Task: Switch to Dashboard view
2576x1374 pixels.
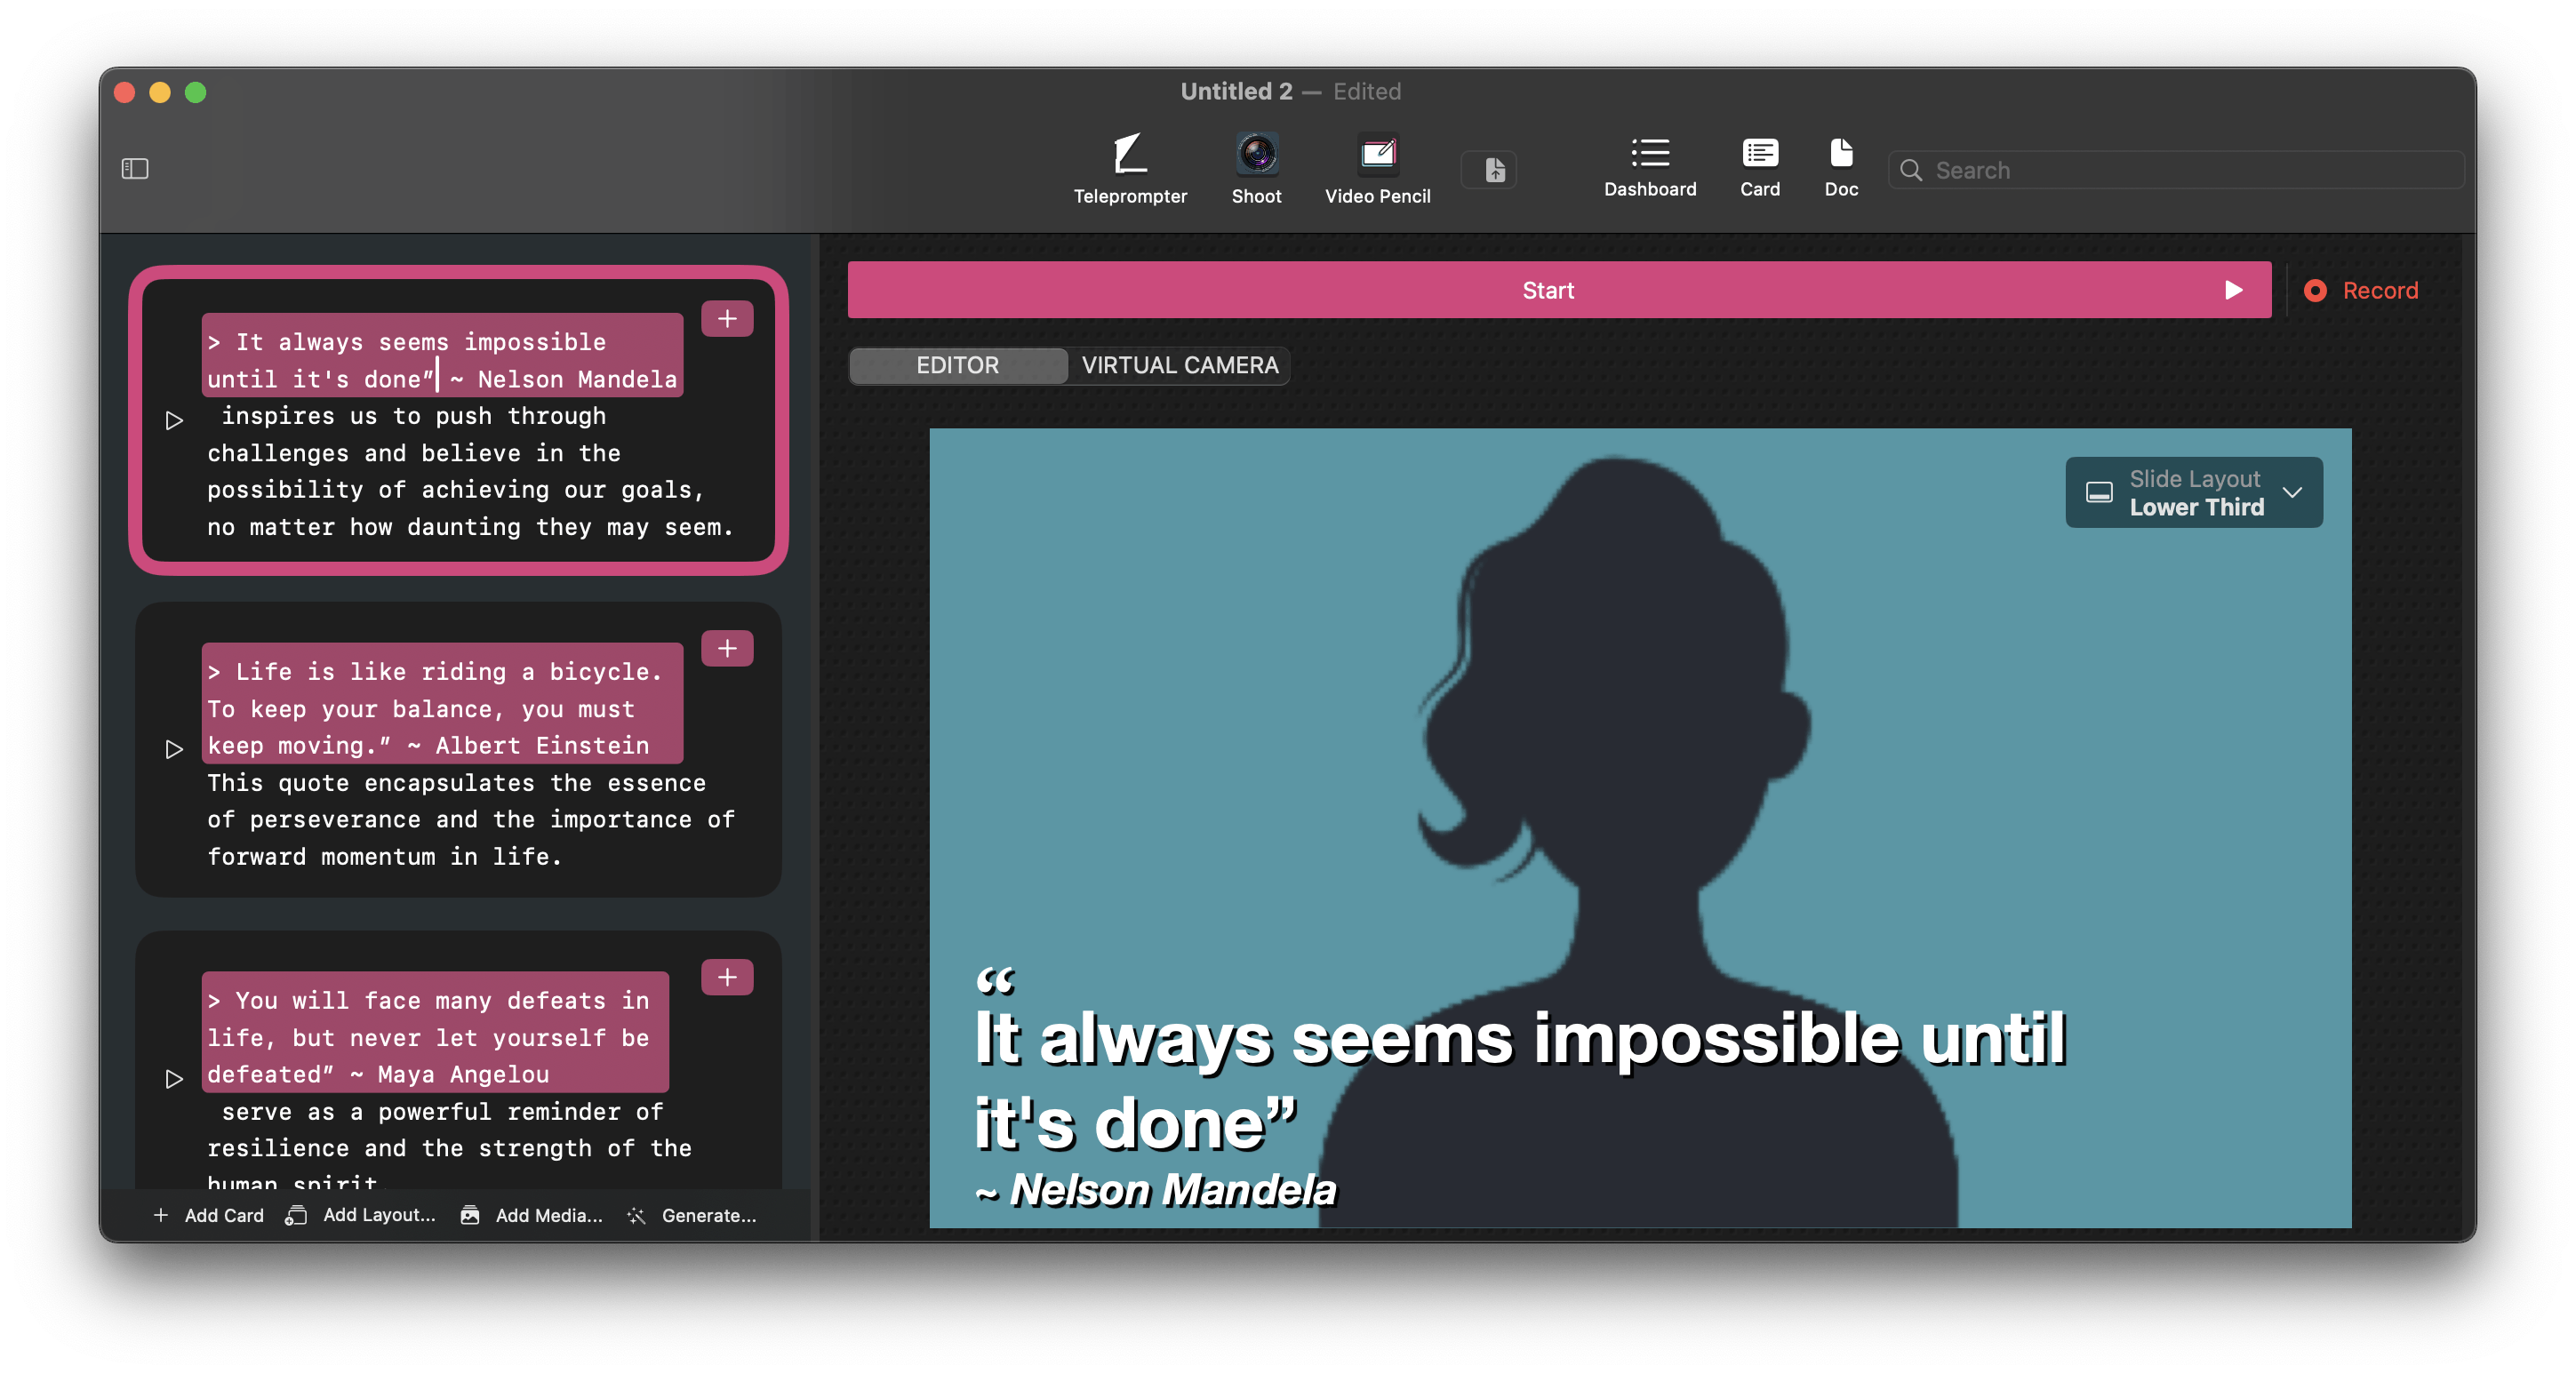Action: point(1649,168)
